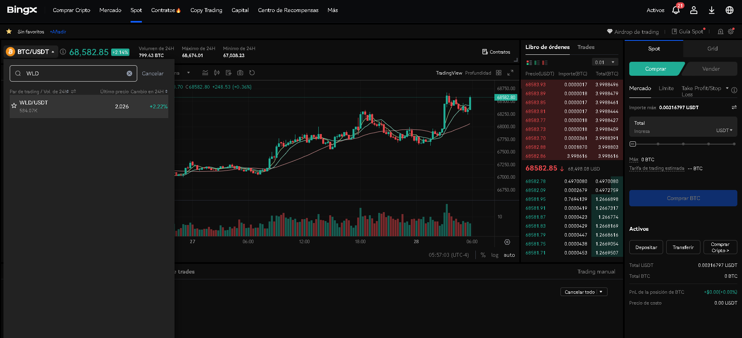This screenshot has width=742, height=338.
Task: Click the Transferir button
Action: pos(683,247)
